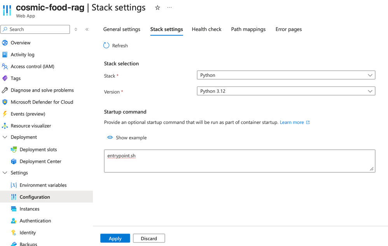Open Resource visualizer icon
This screenshot has height=246, width=388.
[5, 126]
